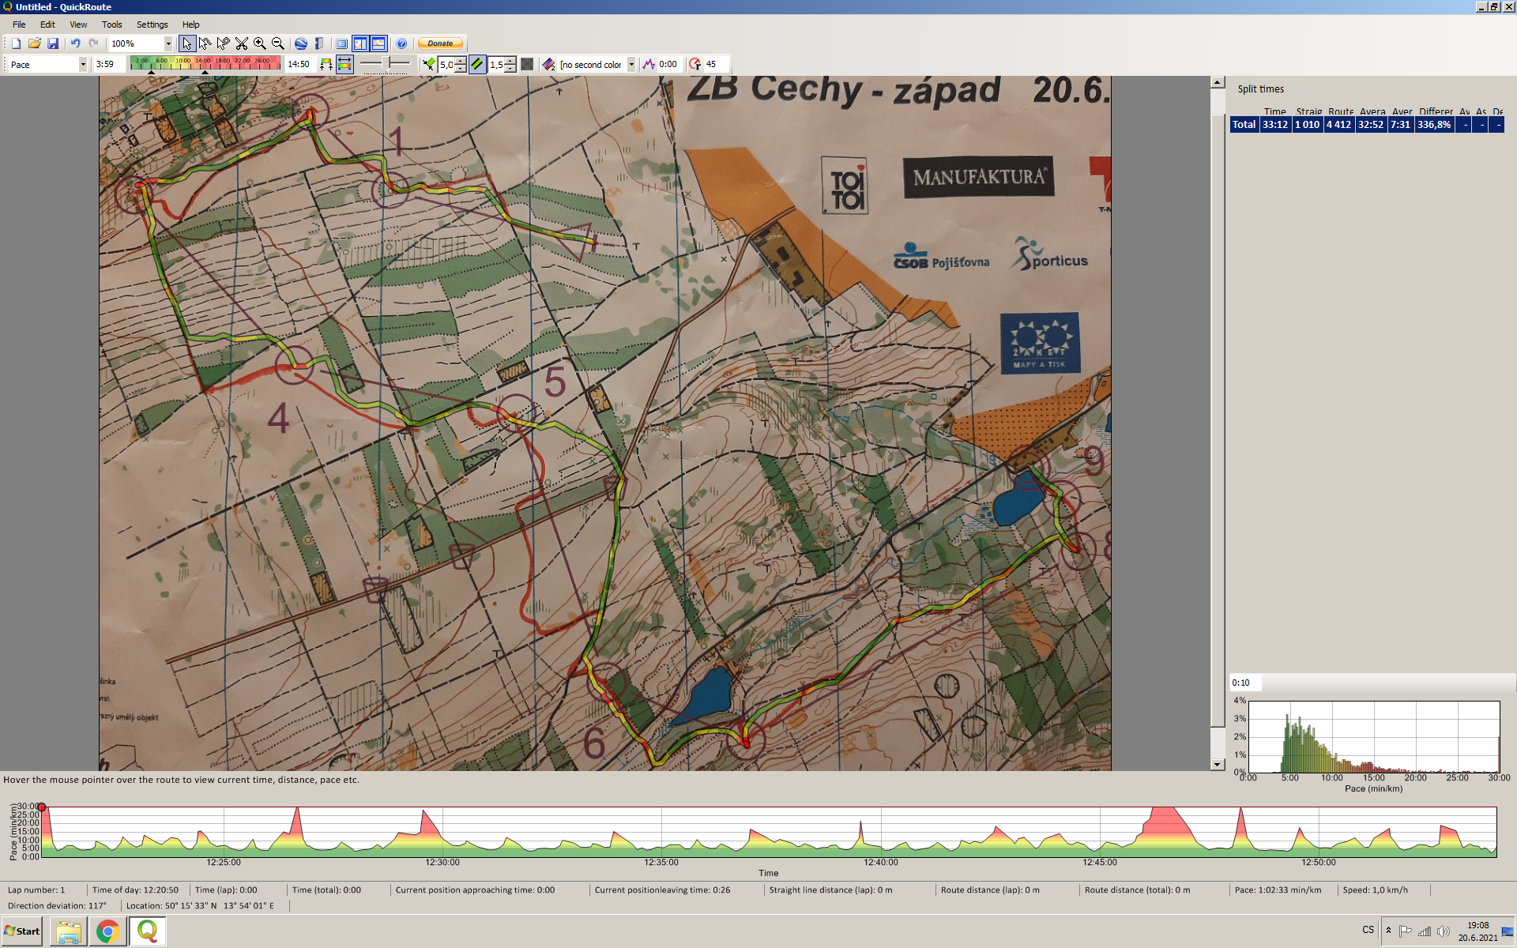Viewport: 1517px width, 948px height.
Task: Click the second color icon before dropdown
Action: coord(549,64)
